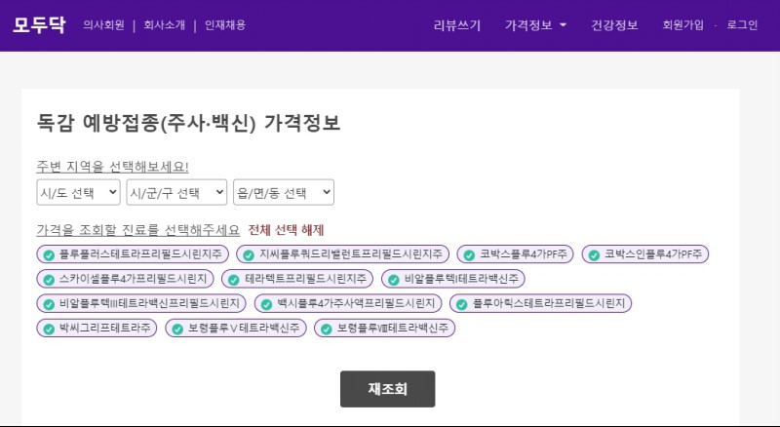Toggle 테라텍트프리필드시린지주 chip

click(297, 279)
